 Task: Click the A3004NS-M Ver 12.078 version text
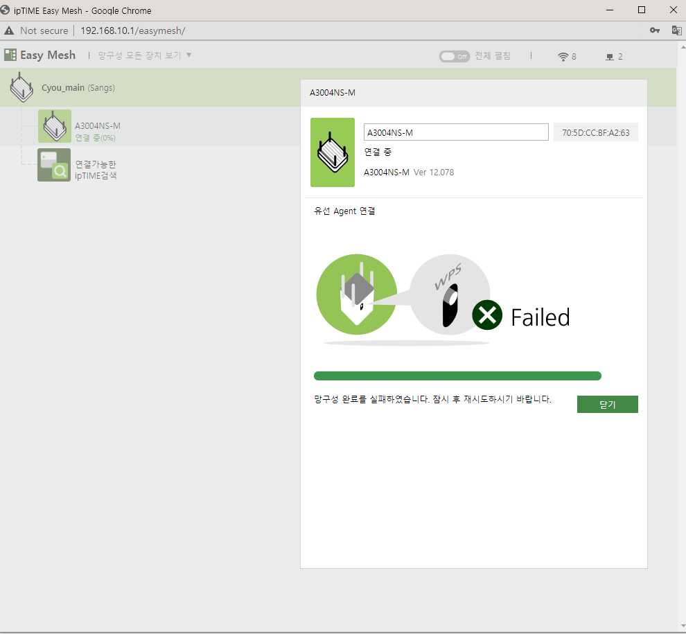(409, 173)
